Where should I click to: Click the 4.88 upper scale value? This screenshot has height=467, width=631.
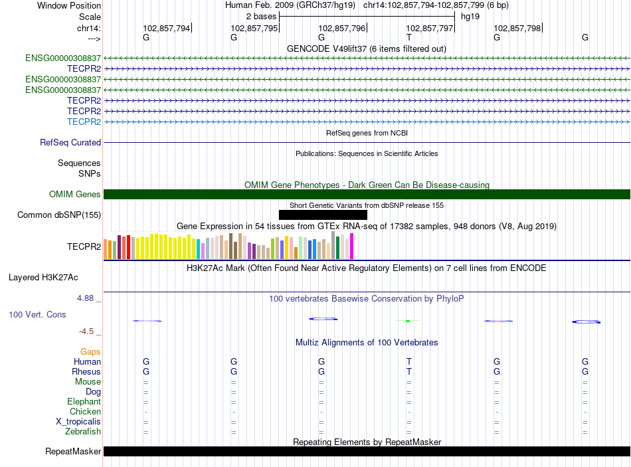pos(85,298)
